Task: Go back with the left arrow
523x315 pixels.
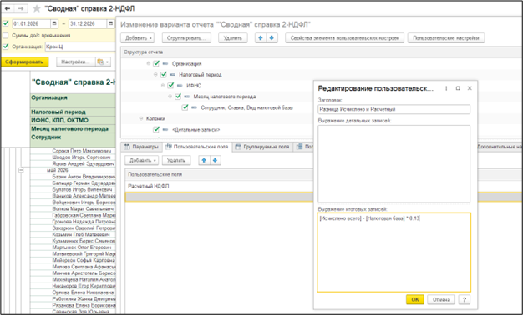Action: (x=8, y=8)
